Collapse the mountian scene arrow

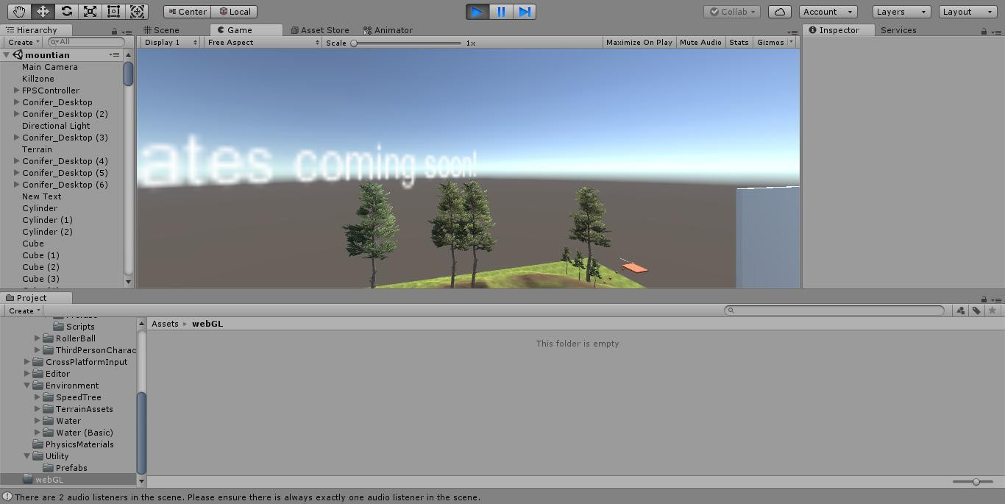(7, 55)
